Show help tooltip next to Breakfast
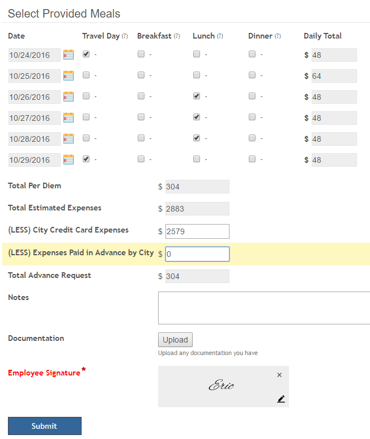 pos(177,36)
